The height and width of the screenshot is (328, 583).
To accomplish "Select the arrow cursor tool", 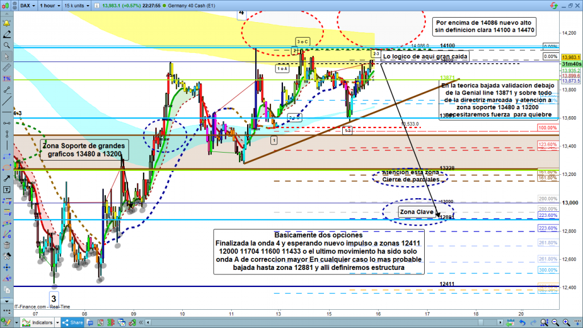I will pyautogui.click(x=7, y=56).
